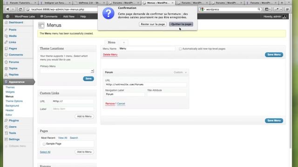This screenshot has height=167, width=298.
Task: Click 'Rester sur la page' in confirmation dialog
Action: [x=153, y=24]
